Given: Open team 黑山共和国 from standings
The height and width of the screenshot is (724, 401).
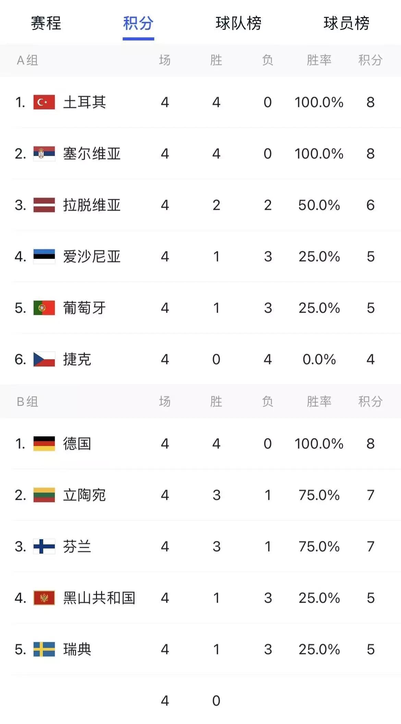Looking at the screenshot, I should pyautogui.click(x=200, y=598).
